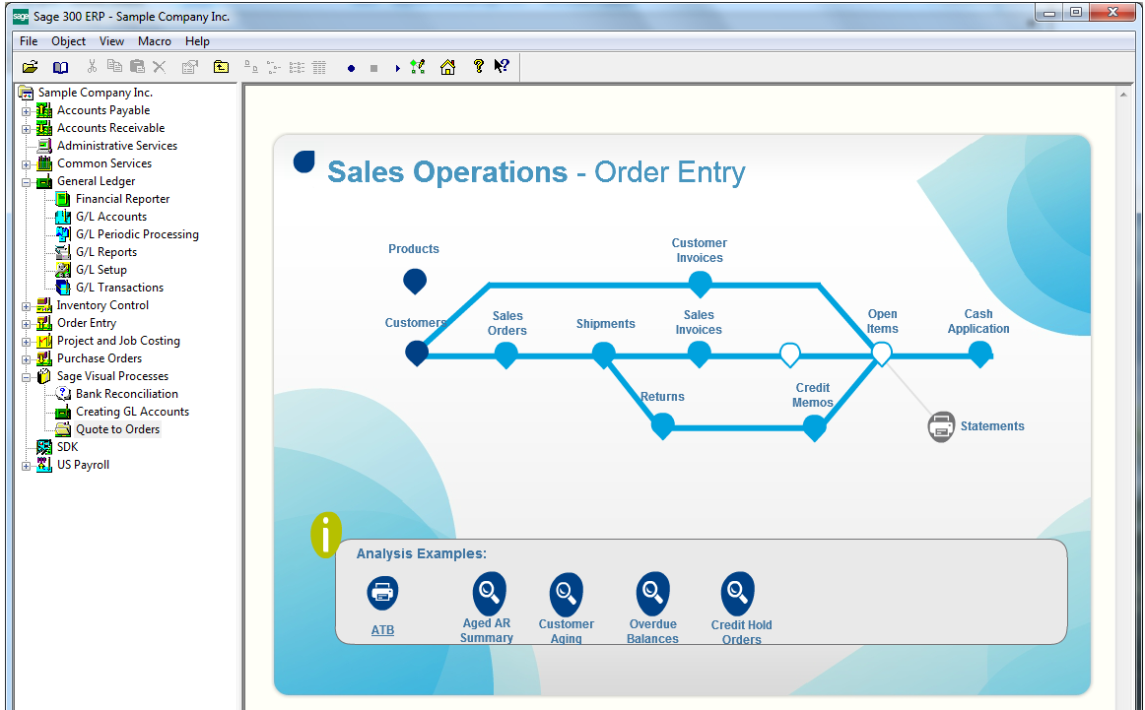Click the Aged AR Summary magnifier icon
1145x710 pixels.
tap(490, 593)
